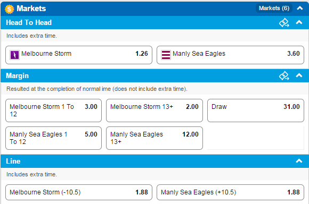Choose Manly Sea Eagles 13+ at 12.00
The height and width of the screenshot is (204, 309).
pos(154,138)
